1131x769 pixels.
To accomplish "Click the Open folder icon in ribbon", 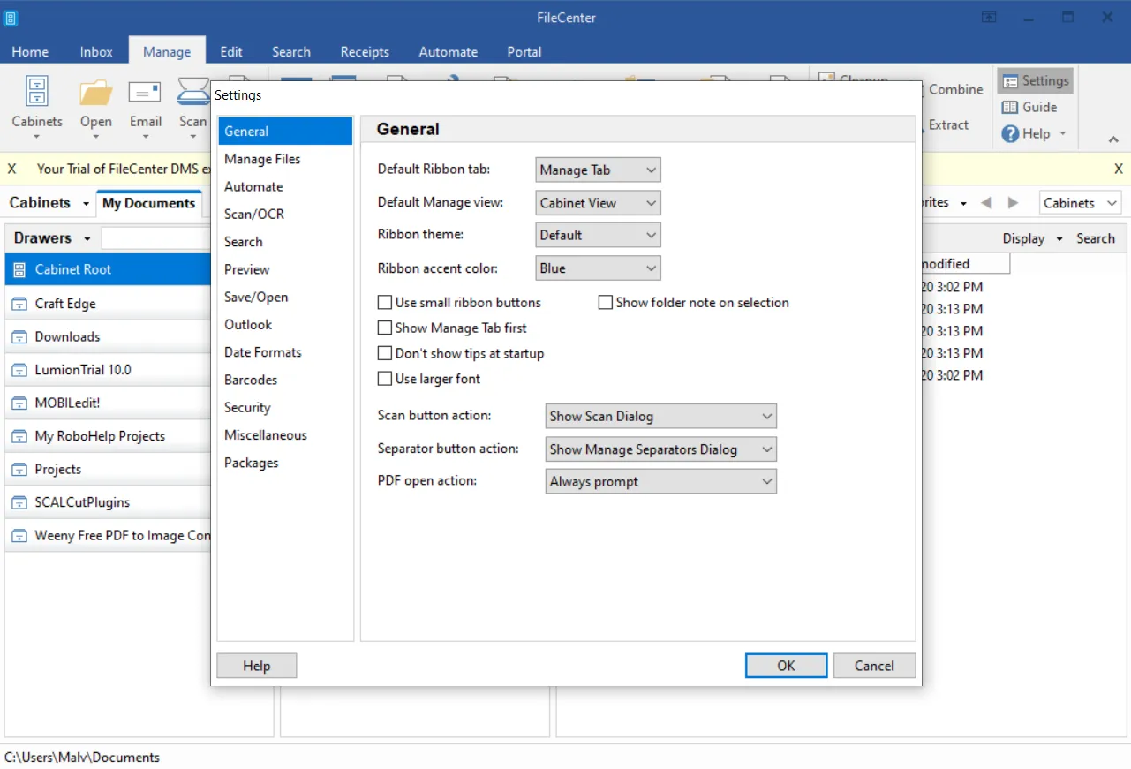I will tap(95, 92).
